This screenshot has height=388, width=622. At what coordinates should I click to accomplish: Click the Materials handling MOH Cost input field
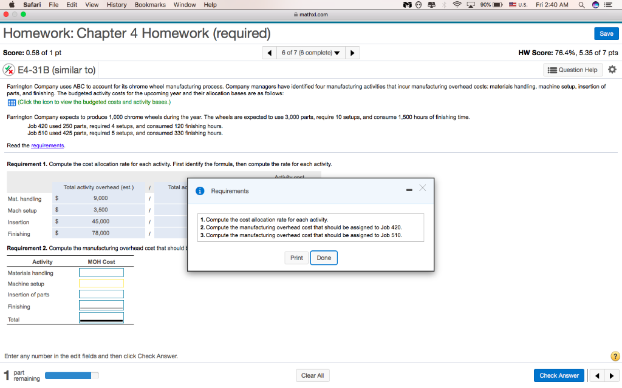[x=101, y=272]
